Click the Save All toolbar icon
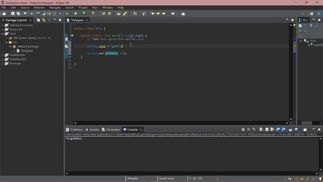Image resolution: width=323 pixels, height=182 pixels. (18, 14)
